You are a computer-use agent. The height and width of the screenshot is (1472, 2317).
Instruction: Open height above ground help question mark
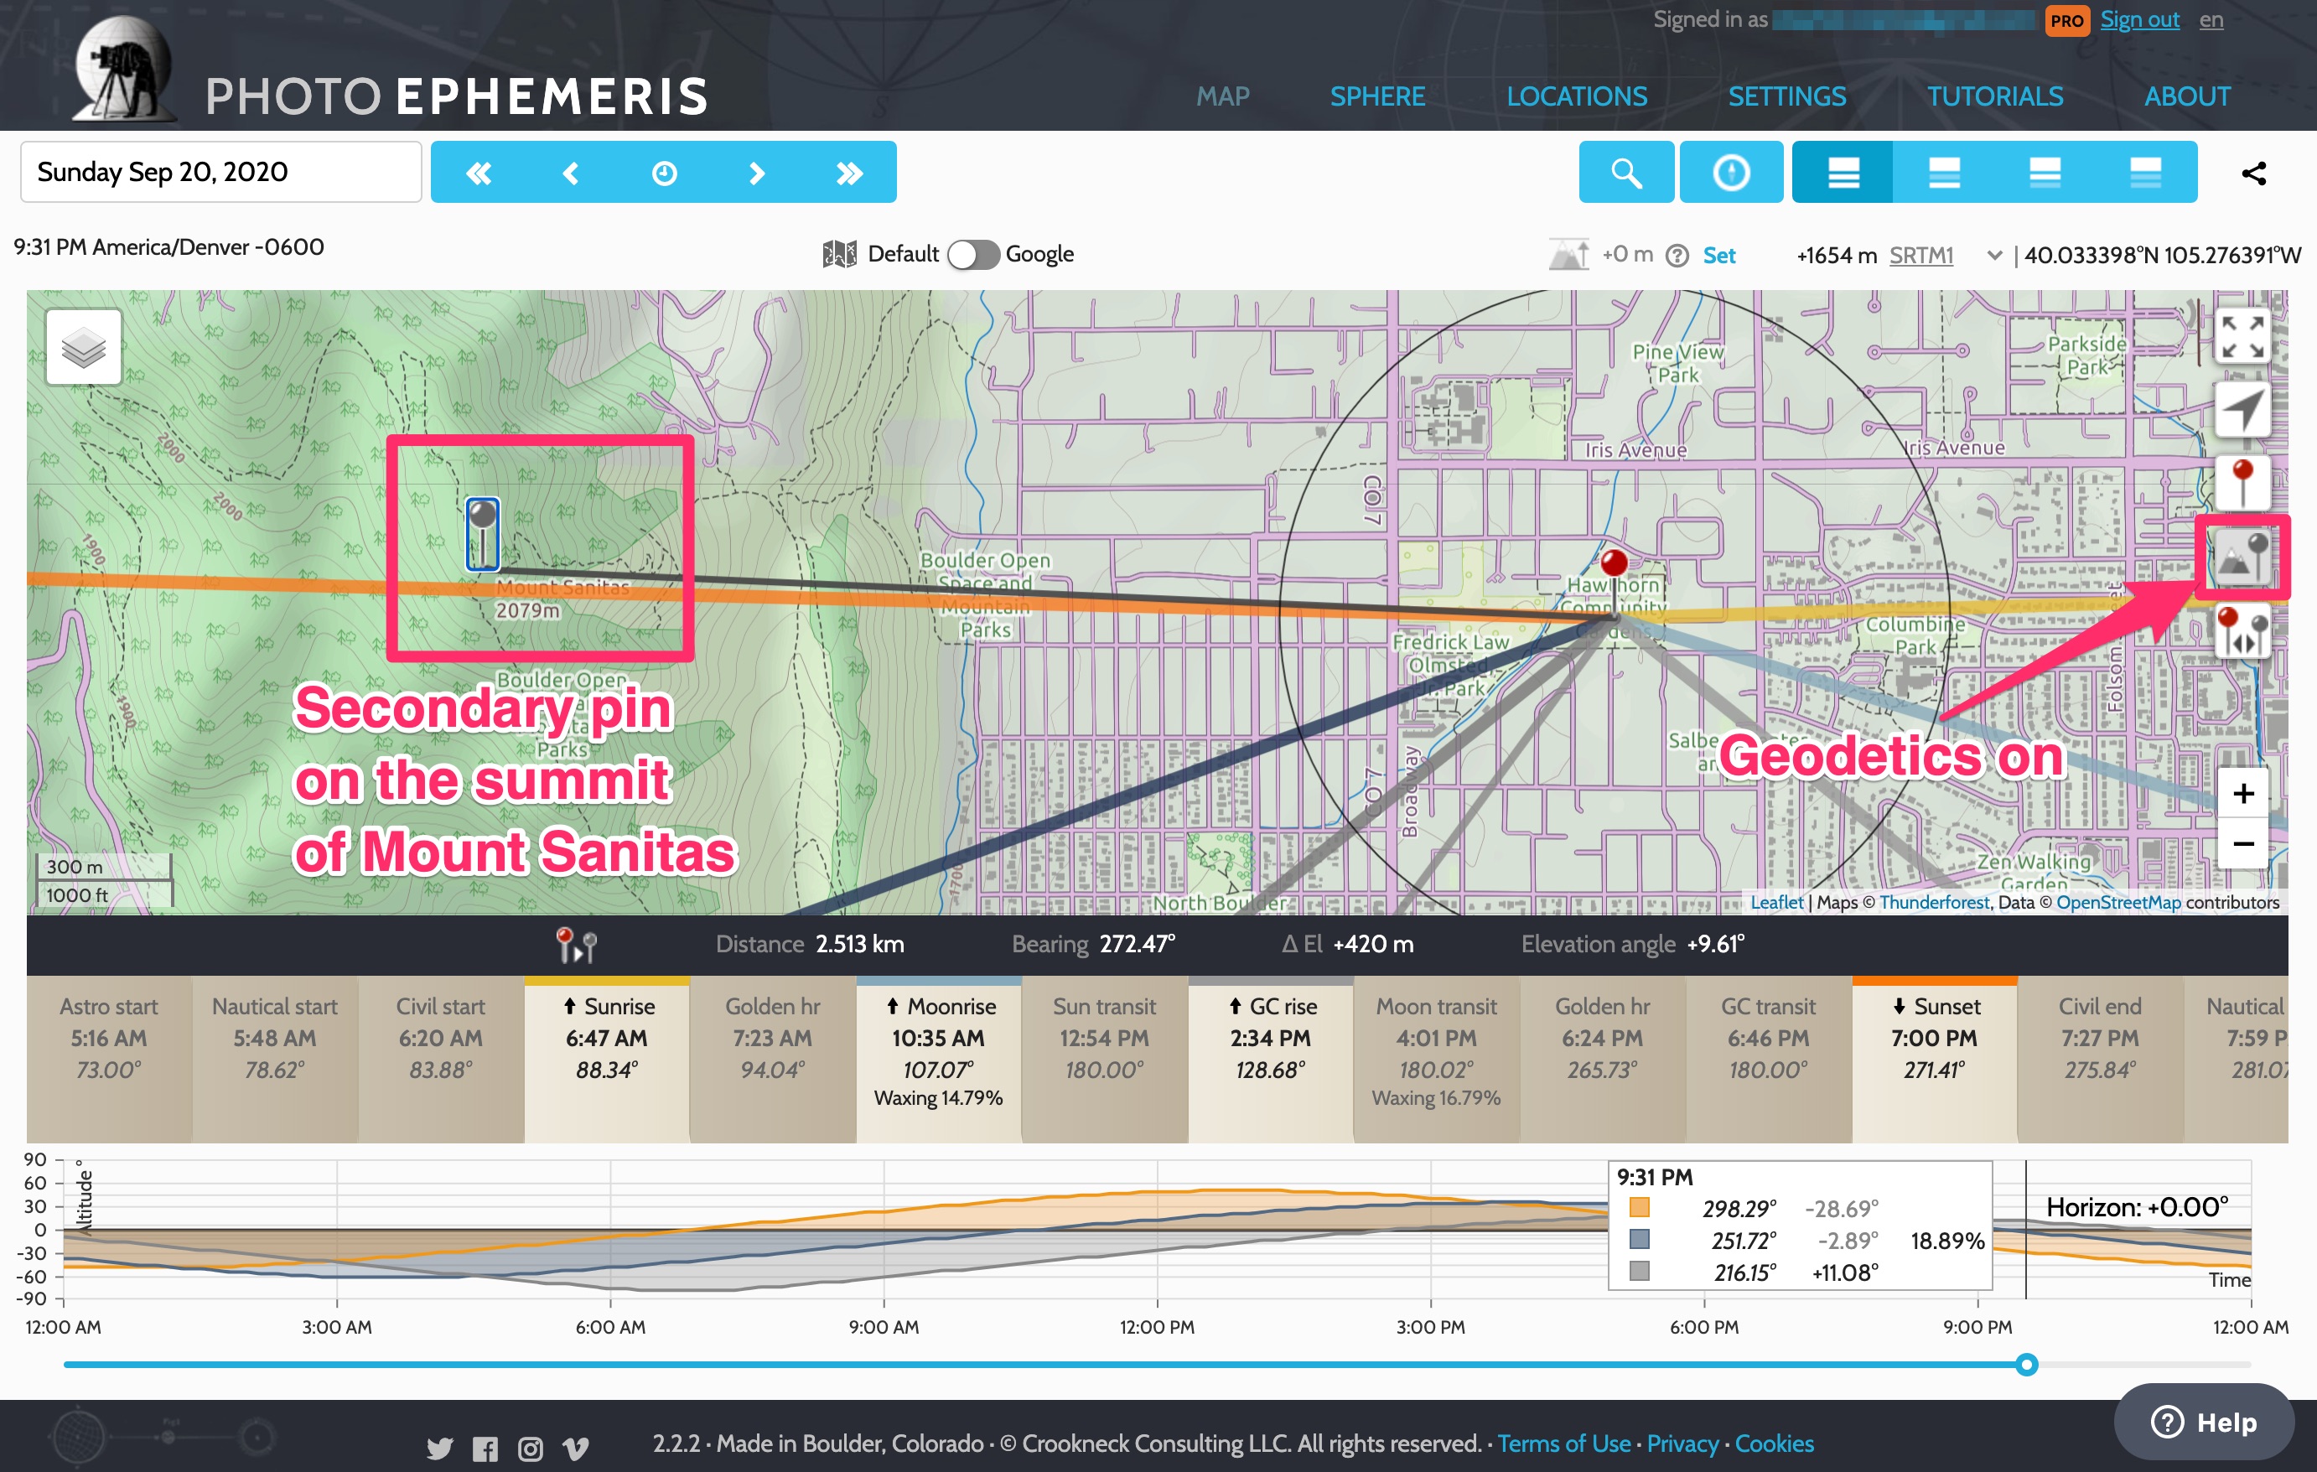point(1677,256)
